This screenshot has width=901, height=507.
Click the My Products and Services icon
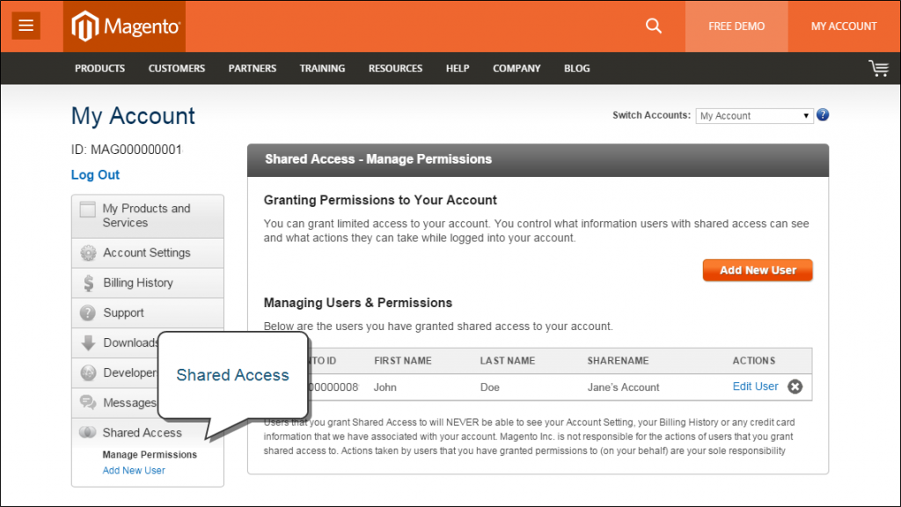[x=87, y=209]
